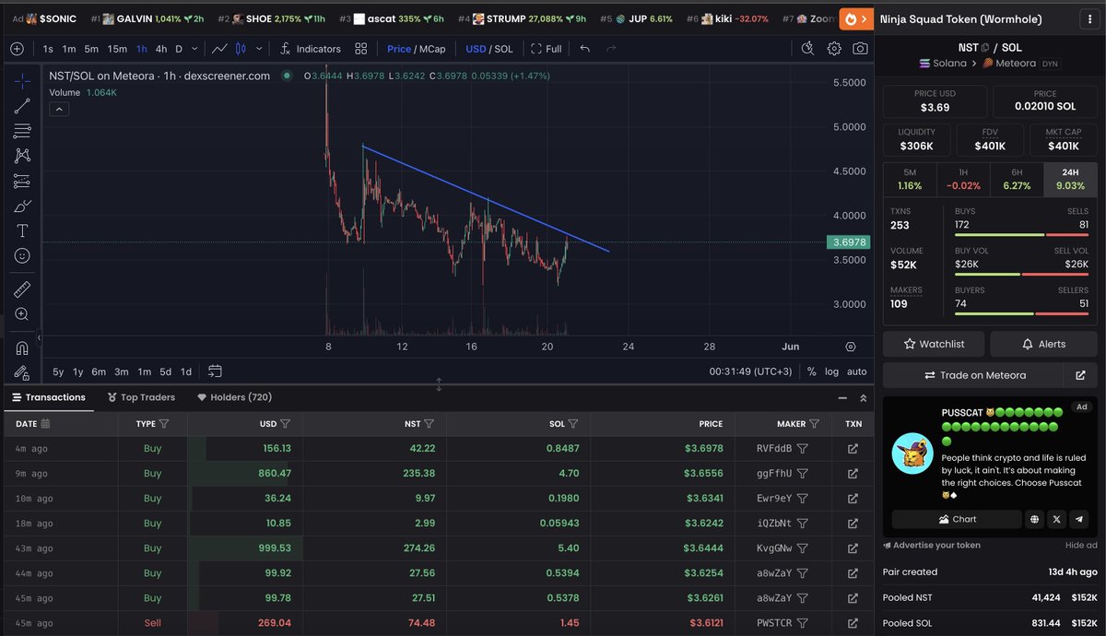Open the forecasting and measurement tools
This screenshot has width=1106, height=636.
(x=22, y=181)
